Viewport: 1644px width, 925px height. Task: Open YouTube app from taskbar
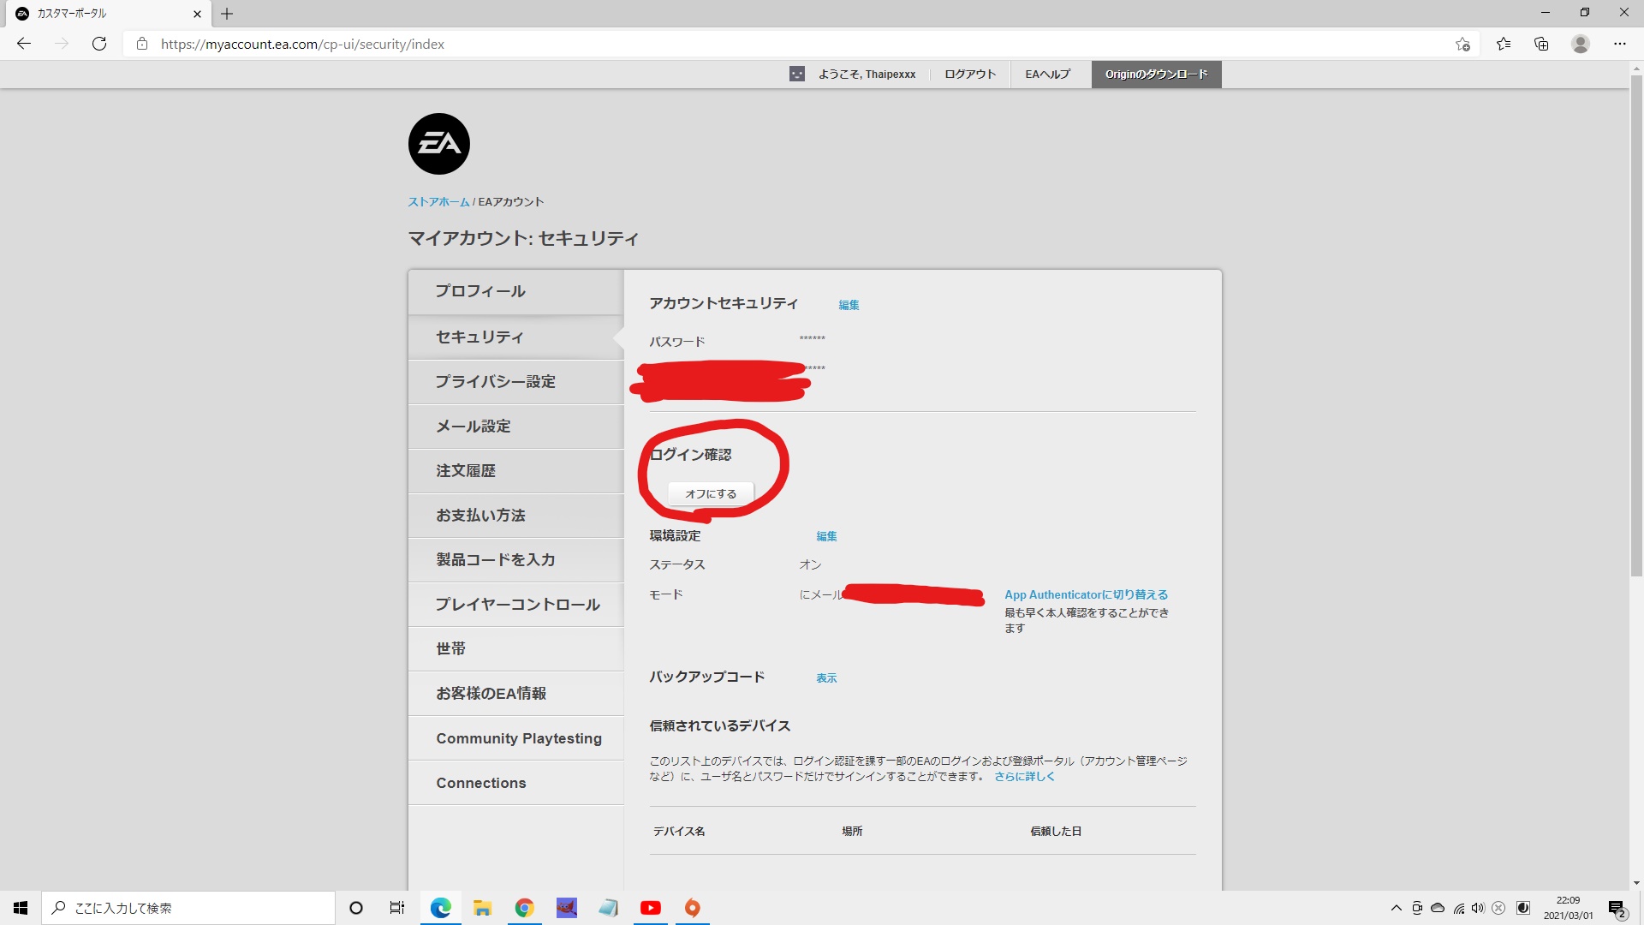point(651,908)
